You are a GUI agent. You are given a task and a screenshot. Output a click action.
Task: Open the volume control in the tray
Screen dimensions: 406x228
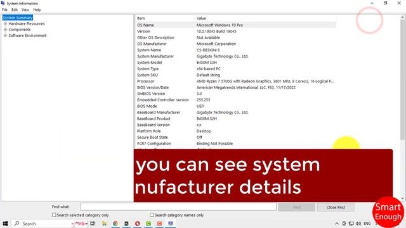(x=358, y=224)
